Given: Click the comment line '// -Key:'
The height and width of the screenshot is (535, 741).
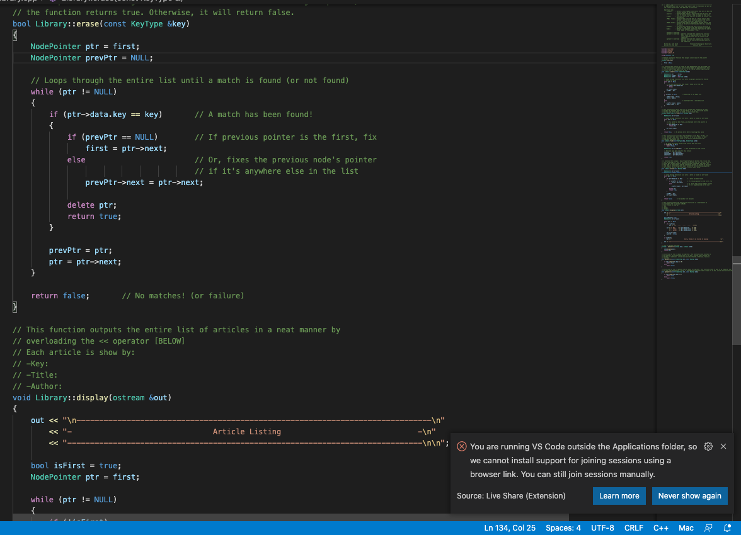Looking at the screenshot, I should coord(31,364).
